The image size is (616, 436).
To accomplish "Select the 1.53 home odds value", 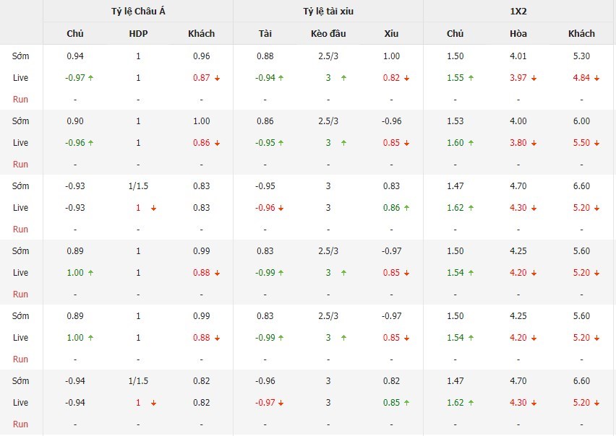I will [455, 121].
